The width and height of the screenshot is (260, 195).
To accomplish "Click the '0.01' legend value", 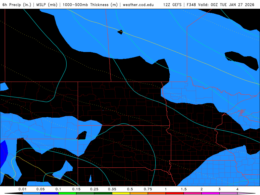I will (x=22, y=189).
